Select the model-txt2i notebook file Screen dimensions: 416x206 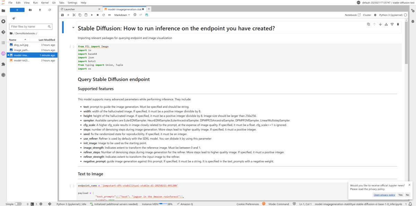(x=32, y=60)
